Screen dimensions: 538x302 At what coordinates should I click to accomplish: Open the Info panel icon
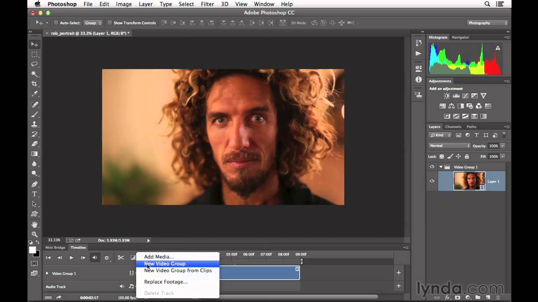tap(418, 80)
